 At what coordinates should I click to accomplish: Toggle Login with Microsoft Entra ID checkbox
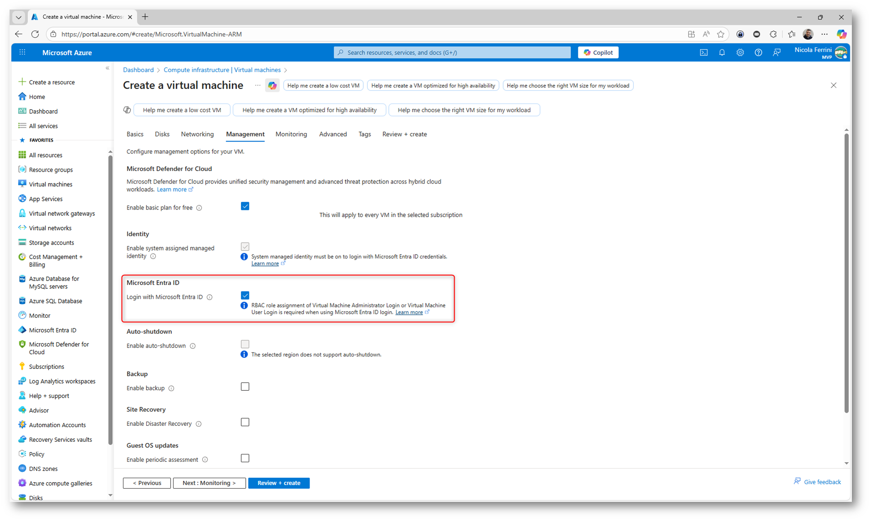point(245,296)
